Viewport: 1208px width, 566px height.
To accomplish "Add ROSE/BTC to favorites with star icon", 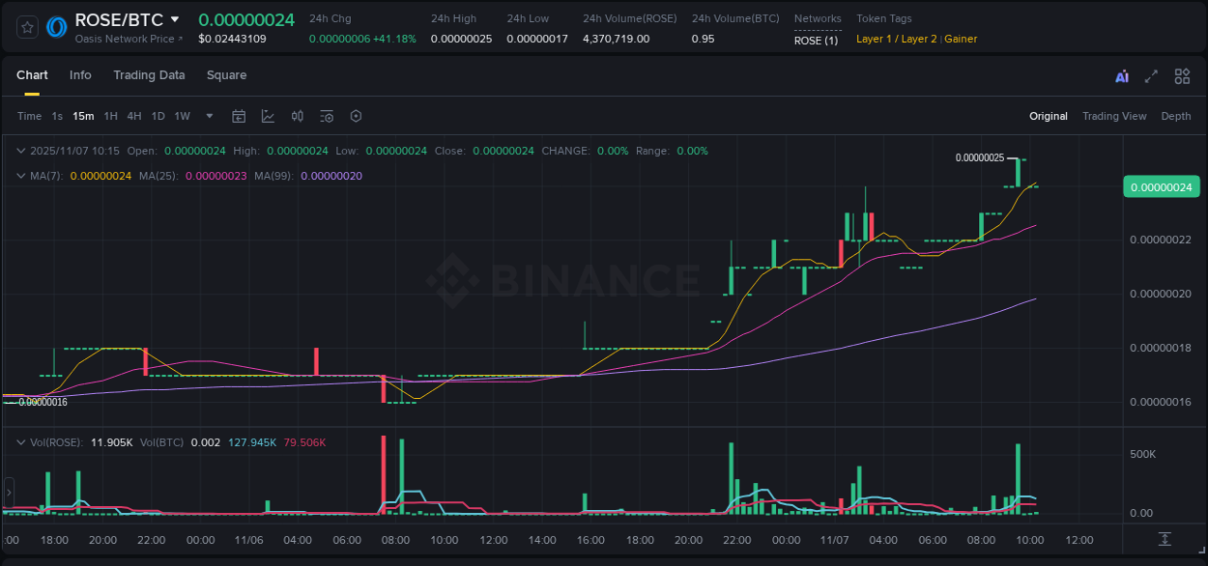I will tap(26, 27).
